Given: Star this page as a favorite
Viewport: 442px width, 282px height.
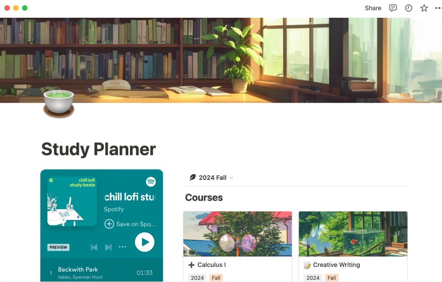Looking at the screenshot, I should pos(424,8).
